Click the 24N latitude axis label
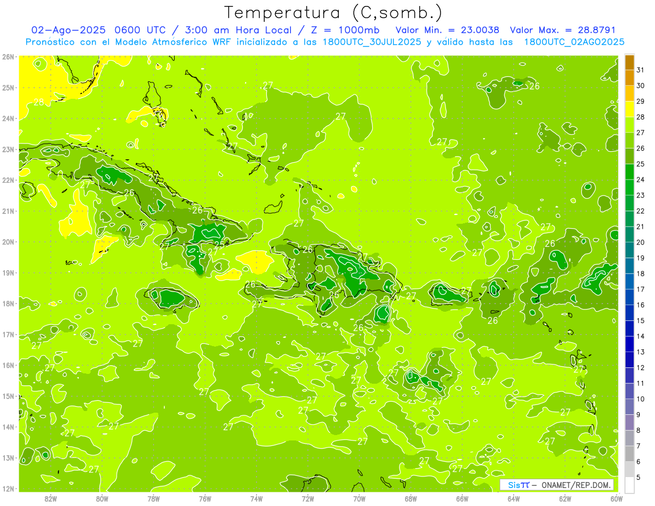 8,118
